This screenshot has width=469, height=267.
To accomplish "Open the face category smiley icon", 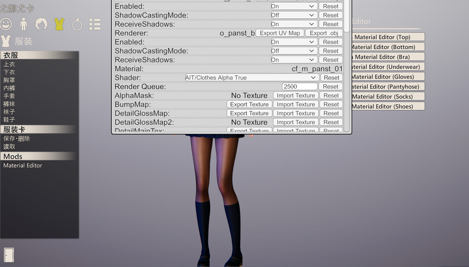I will [6, 24].
